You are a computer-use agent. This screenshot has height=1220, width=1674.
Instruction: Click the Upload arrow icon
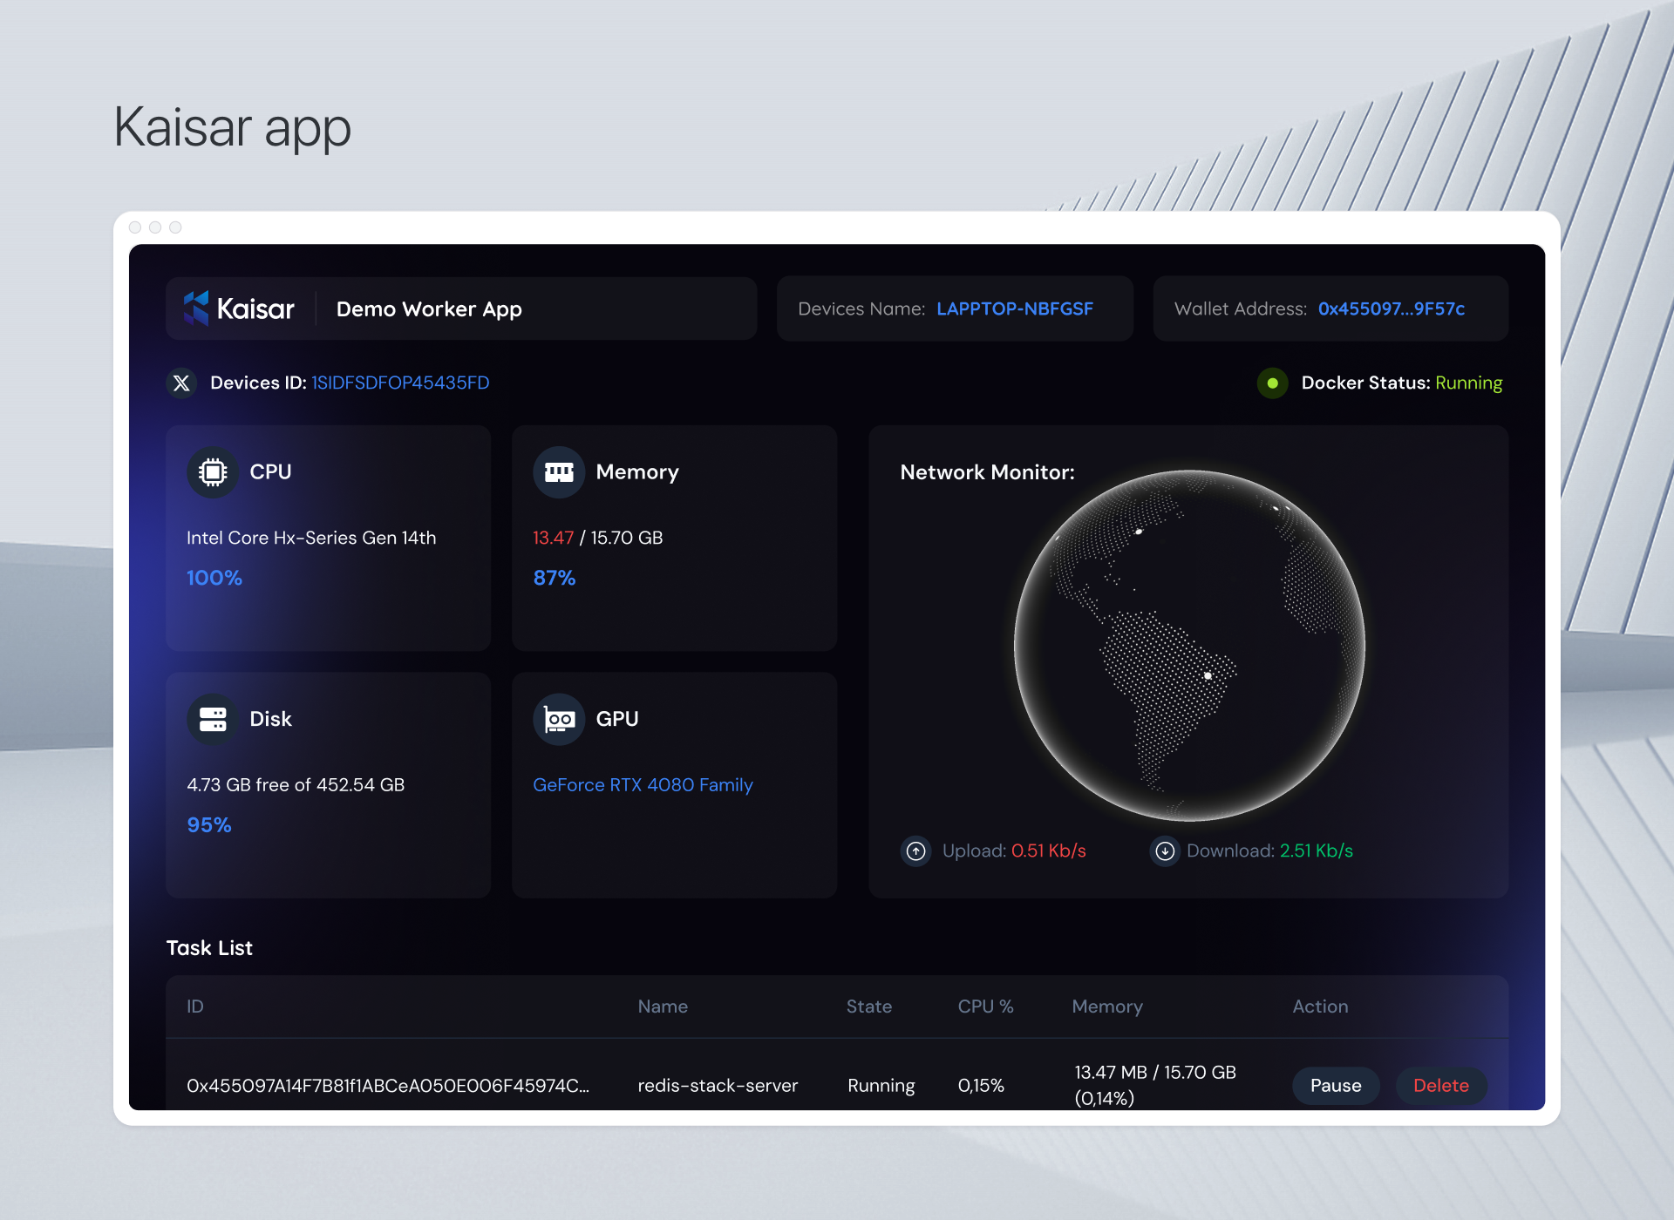point(915,851)
